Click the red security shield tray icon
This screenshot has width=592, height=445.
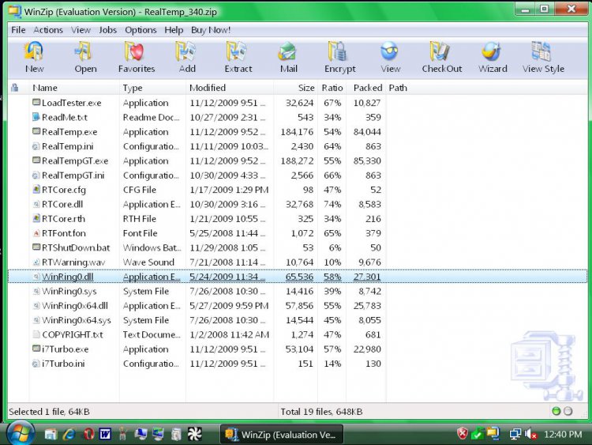462,434
